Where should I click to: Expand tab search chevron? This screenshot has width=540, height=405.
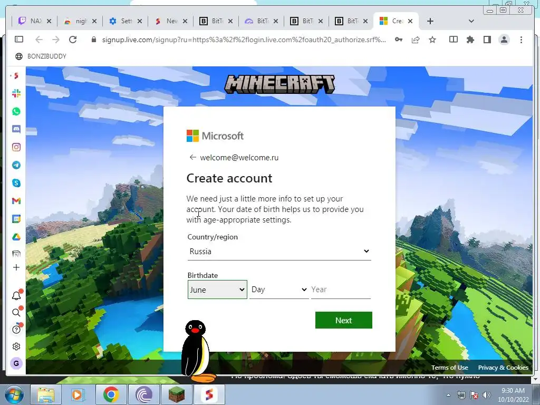coord(471,21)
